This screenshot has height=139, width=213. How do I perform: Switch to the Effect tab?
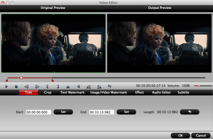click(139, 92)
